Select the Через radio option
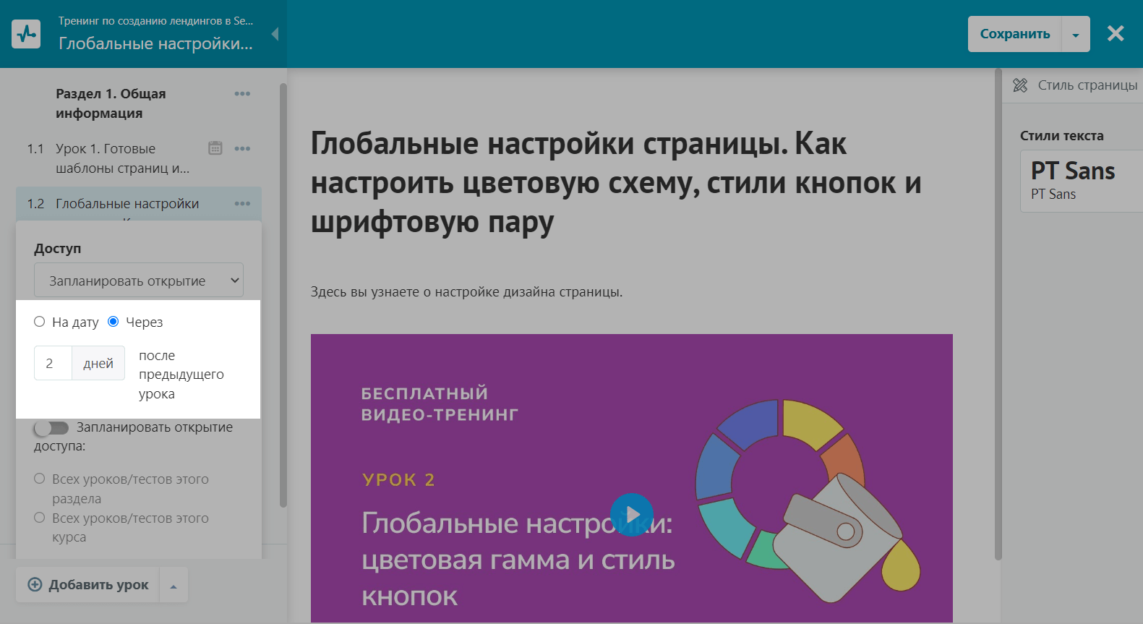The width and height of the screenshot is (1143, 624). (x=114, y=322)
